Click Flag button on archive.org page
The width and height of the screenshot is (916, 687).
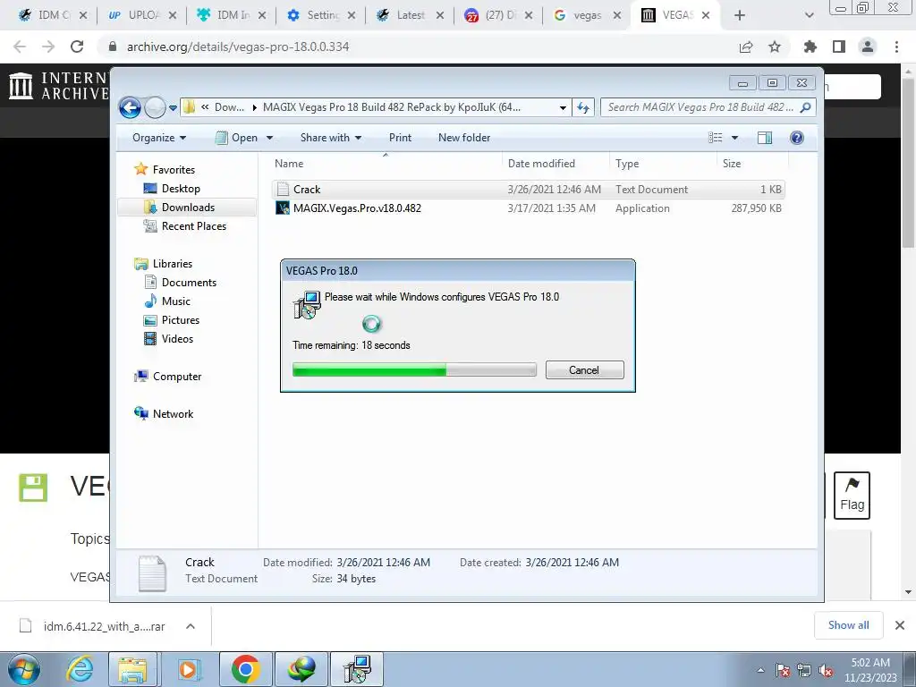click(852, 496)
